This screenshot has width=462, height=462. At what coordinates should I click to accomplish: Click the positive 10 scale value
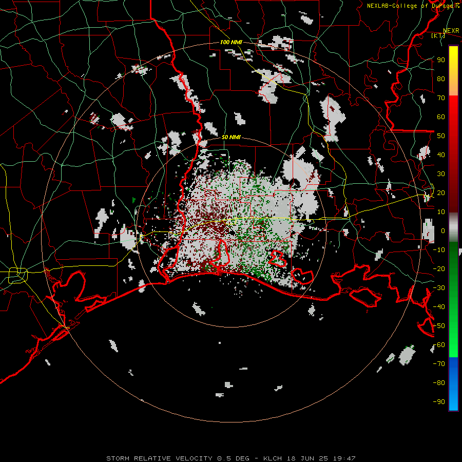(x=441, y=212)
